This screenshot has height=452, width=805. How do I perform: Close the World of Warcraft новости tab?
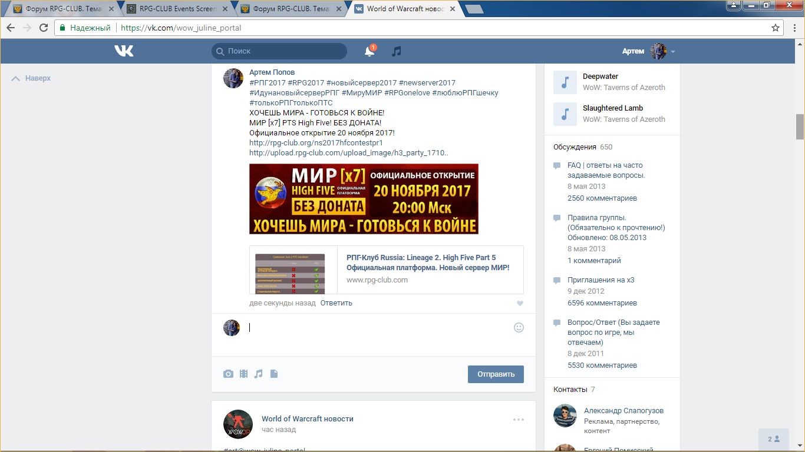[453, 9]
